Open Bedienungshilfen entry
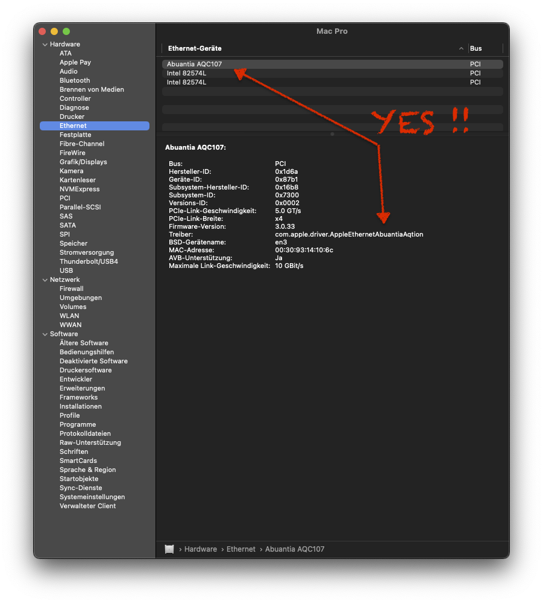Viewport: 543px width, 603px height. tap(86, 353)
